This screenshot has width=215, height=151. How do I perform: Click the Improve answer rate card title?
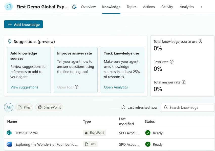74,53
